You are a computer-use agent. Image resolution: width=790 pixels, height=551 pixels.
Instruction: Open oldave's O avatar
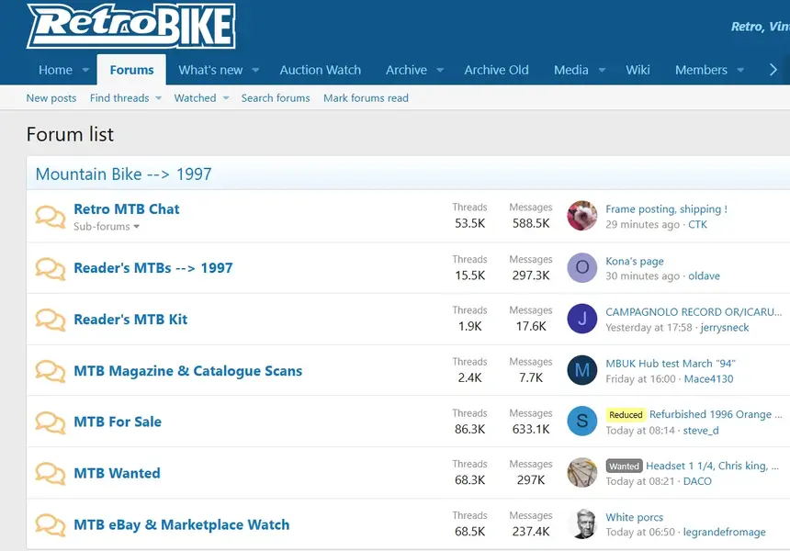tap(581, 267)
